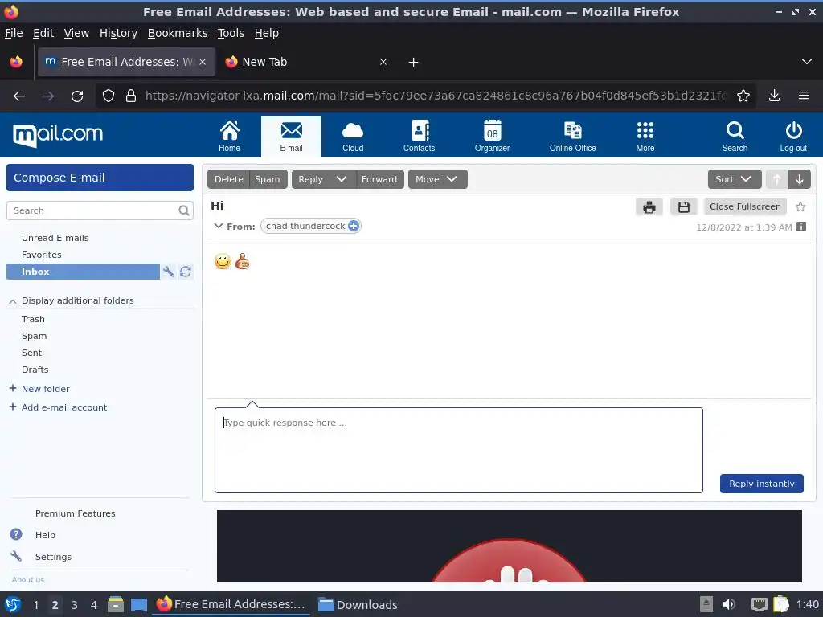Add chad thundercock to contacts plus icon
The width and height of the screenshot is (823, 617).
click(x=354, y=226)
